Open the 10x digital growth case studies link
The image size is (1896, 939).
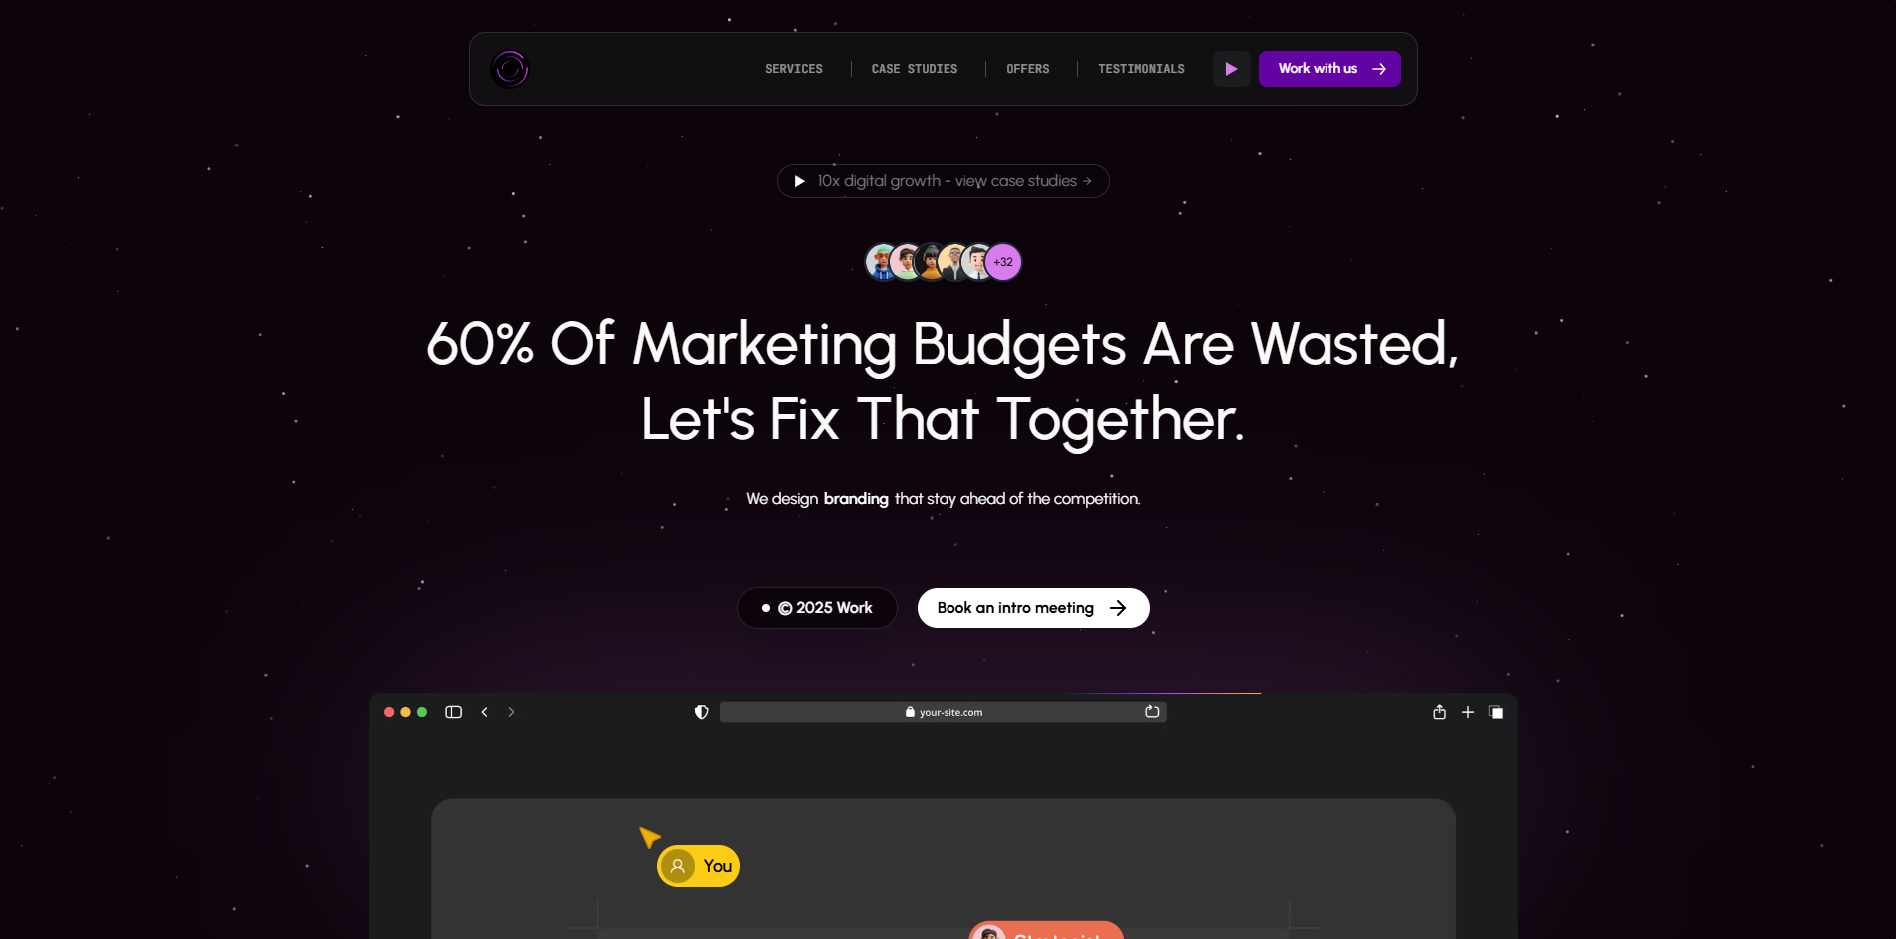(944, 181)
